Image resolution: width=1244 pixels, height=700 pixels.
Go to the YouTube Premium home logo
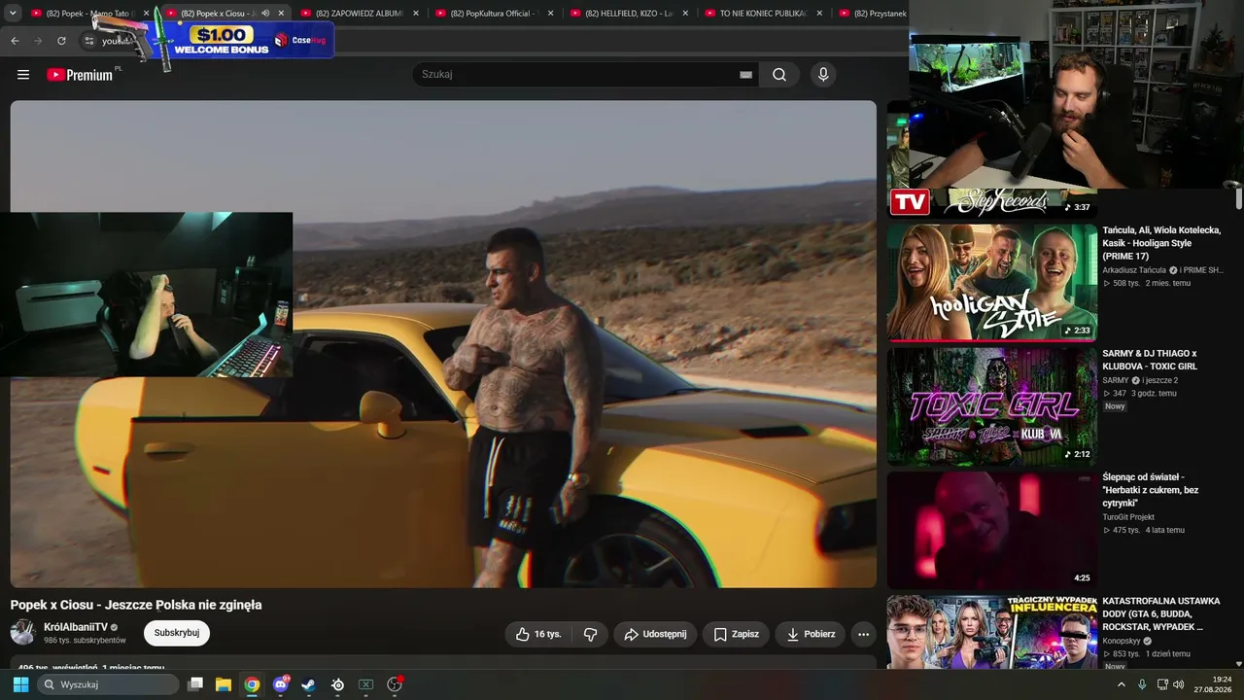(80, 75)
